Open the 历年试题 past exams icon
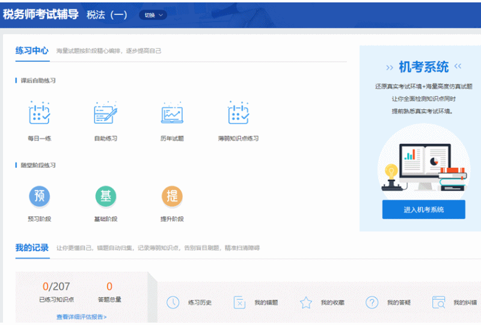The height and width of the screenshot is (325, 481). coord(172,114)
